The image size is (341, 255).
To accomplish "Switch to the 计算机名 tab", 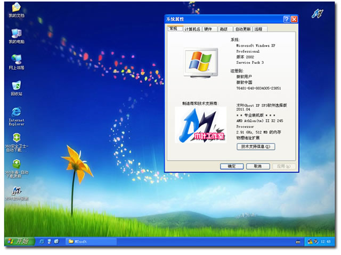I will [x=192, y=29].
